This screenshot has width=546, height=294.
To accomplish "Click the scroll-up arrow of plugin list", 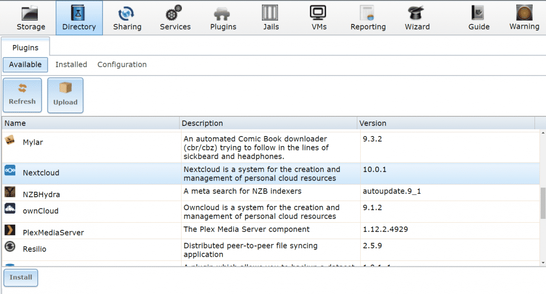I will [x=543, y=133].
